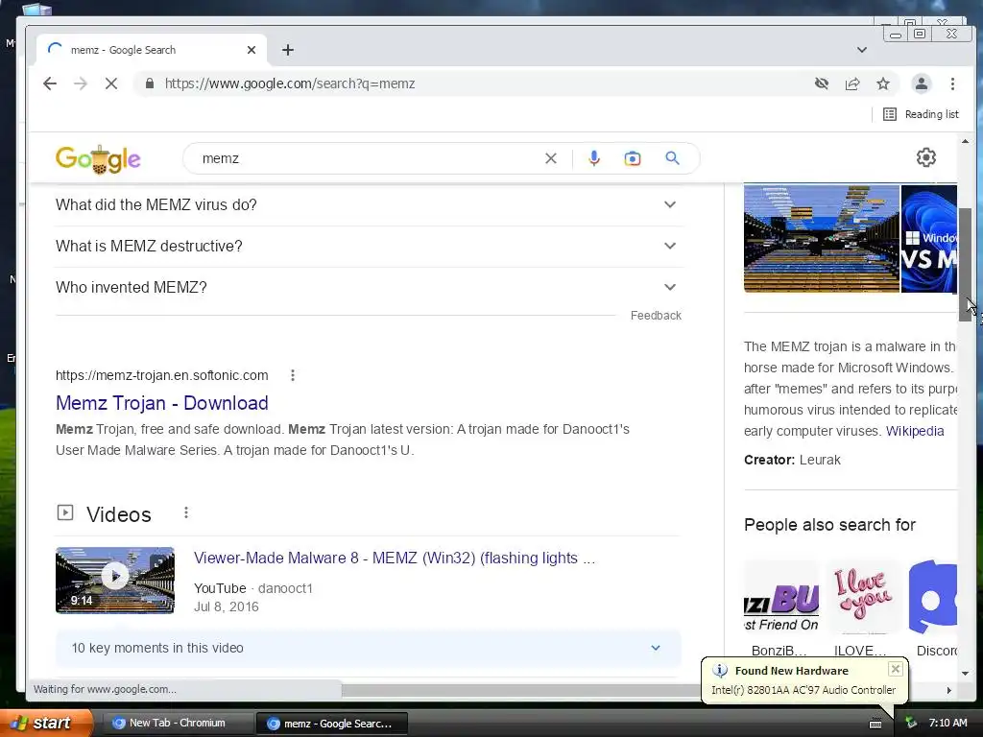Click the crossed-out eye tracking icon
The image size is (983, 737).
point(822,83)
